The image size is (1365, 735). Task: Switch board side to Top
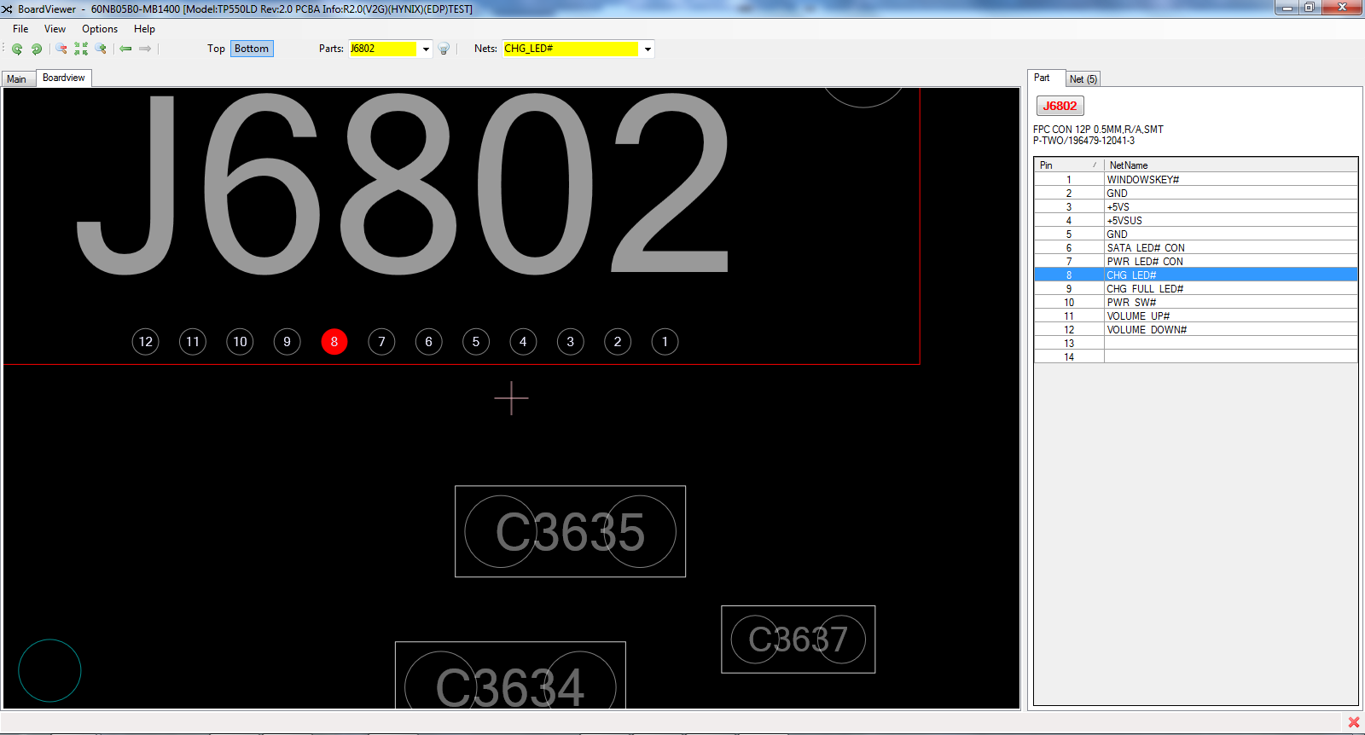click(216, 49)
